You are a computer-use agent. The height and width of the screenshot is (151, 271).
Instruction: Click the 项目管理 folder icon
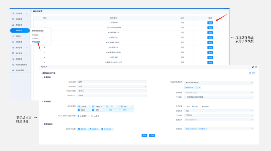pyautogui.click(x=13, y=19)
